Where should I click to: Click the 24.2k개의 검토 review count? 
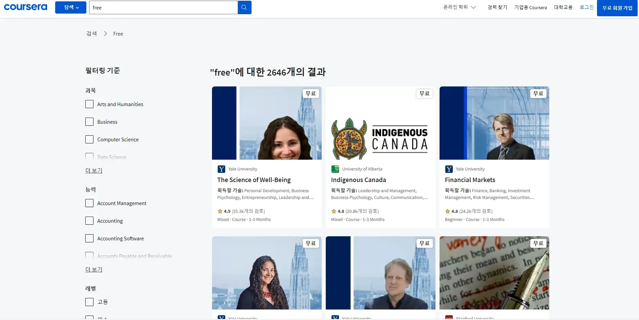click(476, 211)
